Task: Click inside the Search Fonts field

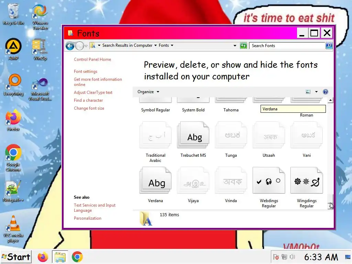Action: 287,46
